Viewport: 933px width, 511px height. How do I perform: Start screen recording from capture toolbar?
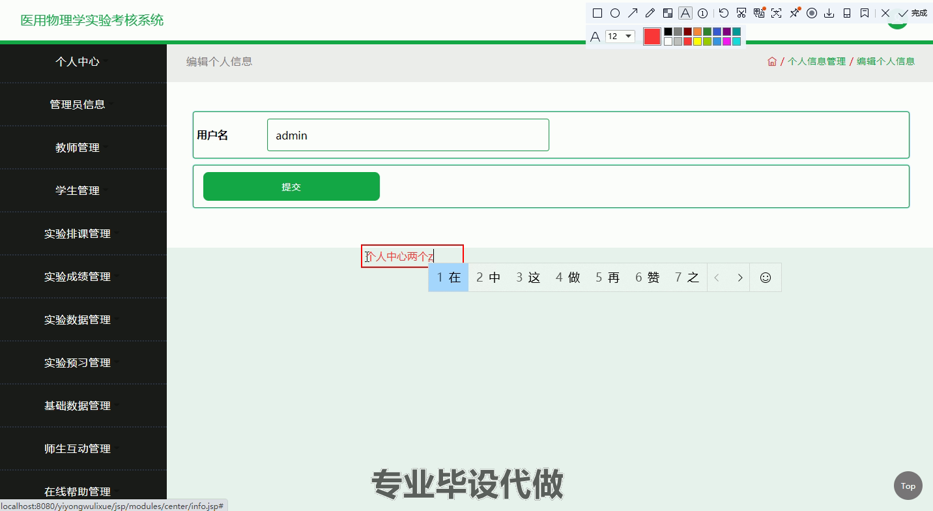pos(812,13)
